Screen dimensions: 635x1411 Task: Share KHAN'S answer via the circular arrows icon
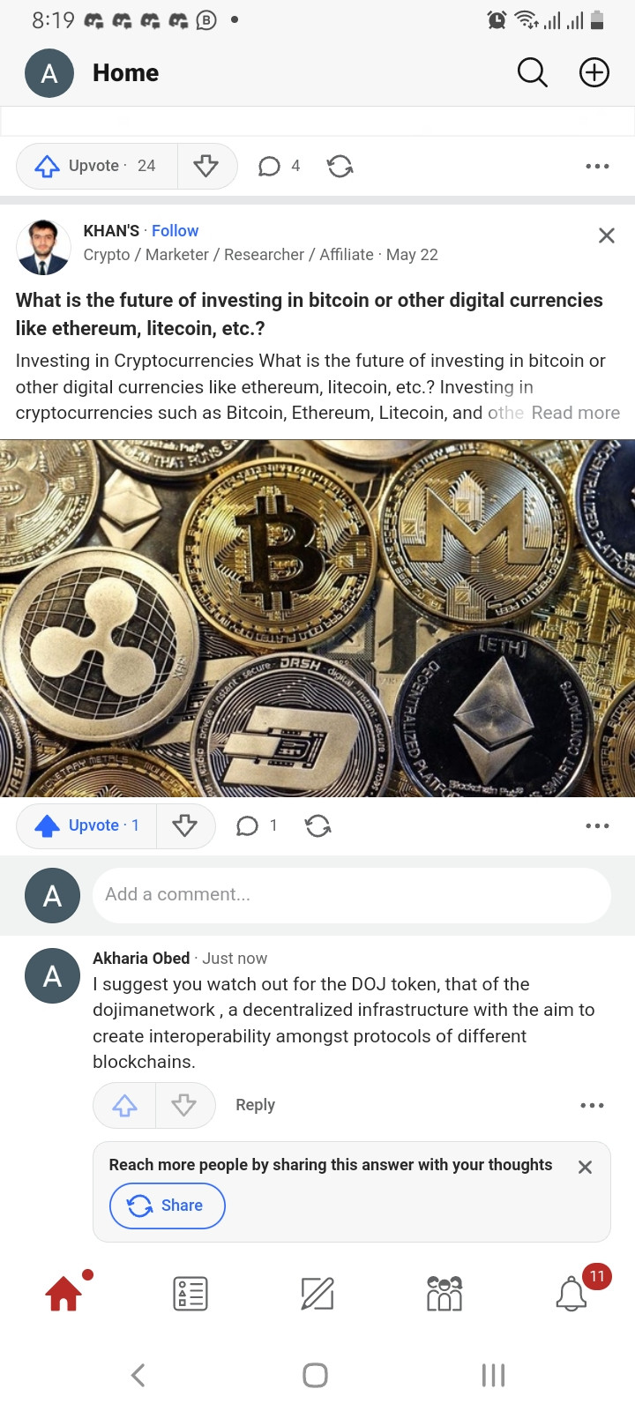318,825
